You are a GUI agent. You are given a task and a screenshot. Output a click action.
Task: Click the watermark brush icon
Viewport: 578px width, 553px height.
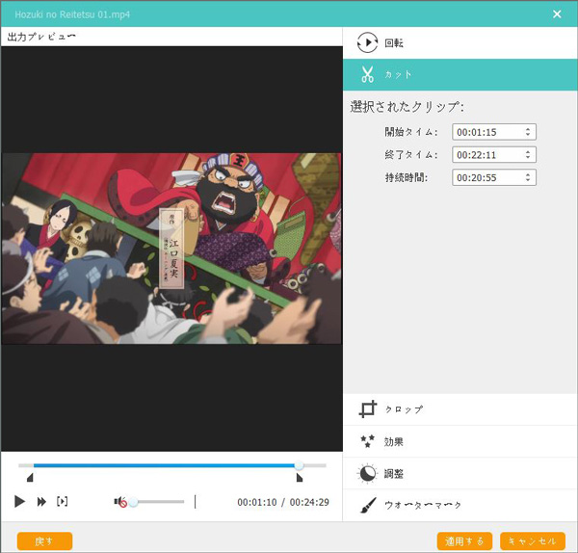[x=367, y=505]
